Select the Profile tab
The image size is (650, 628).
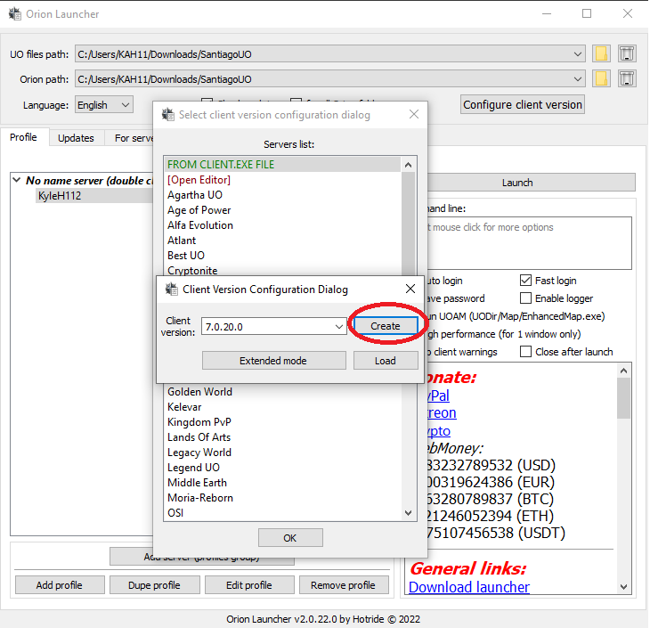pos(23,138)
